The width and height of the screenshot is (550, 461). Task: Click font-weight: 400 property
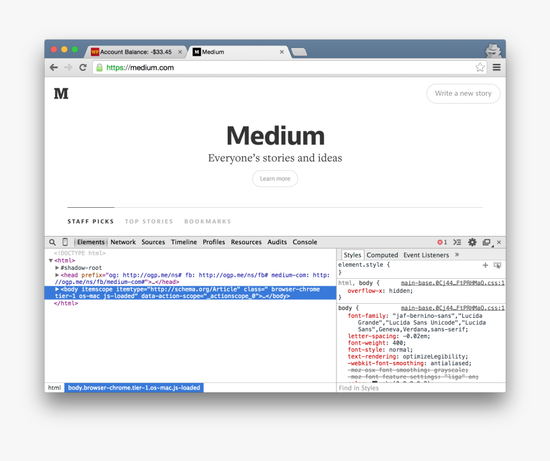[377, 343]
